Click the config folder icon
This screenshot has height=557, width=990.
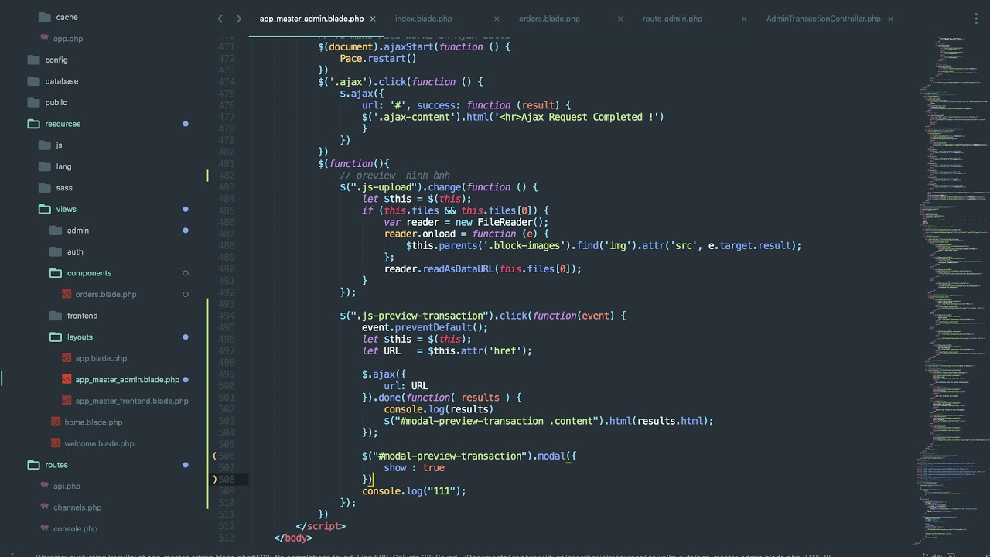33,60
